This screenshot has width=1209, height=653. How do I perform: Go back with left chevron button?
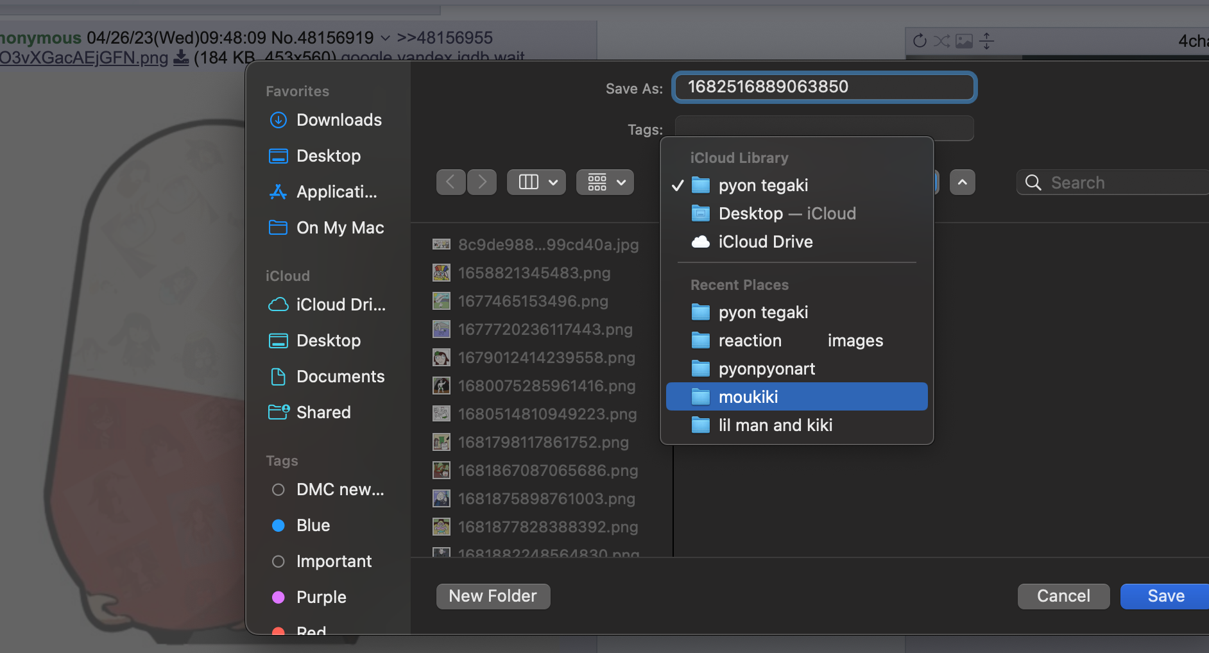click(x=450, y=182)
